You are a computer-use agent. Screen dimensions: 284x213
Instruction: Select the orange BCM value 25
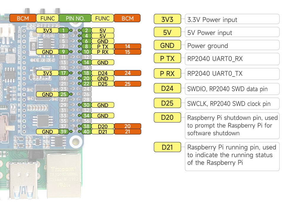[x=128, y=84]
